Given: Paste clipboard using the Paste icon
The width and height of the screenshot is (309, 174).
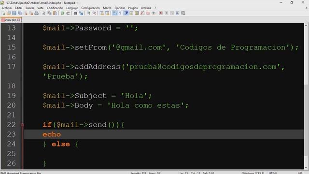Looking at the screenshot, I should (55, 13).
